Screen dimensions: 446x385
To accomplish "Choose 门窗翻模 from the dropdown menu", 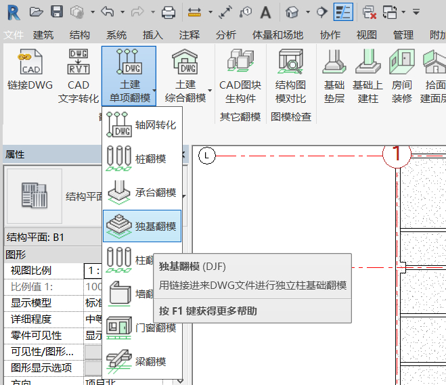I will point(142,328).
